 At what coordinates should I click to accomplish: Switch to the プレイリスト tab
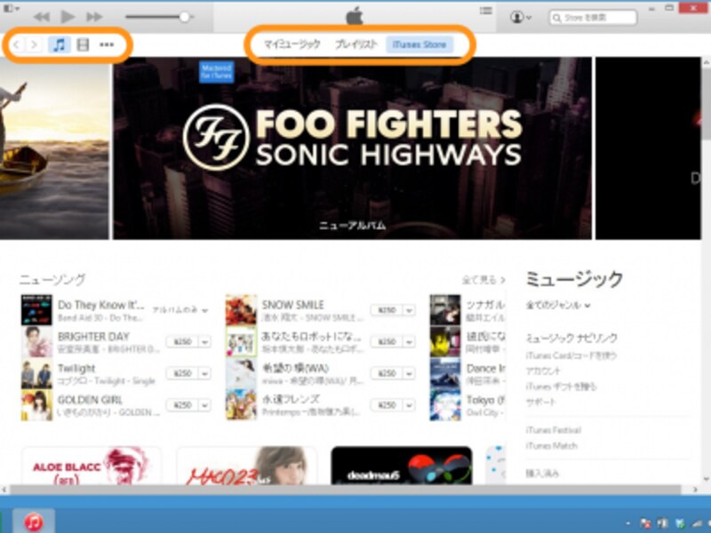pyautogui.click(x=356, y=44)
